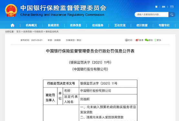Go to 首页 breadcrumb link
Screen dimensions: 179x121
[x=18, y=32]
